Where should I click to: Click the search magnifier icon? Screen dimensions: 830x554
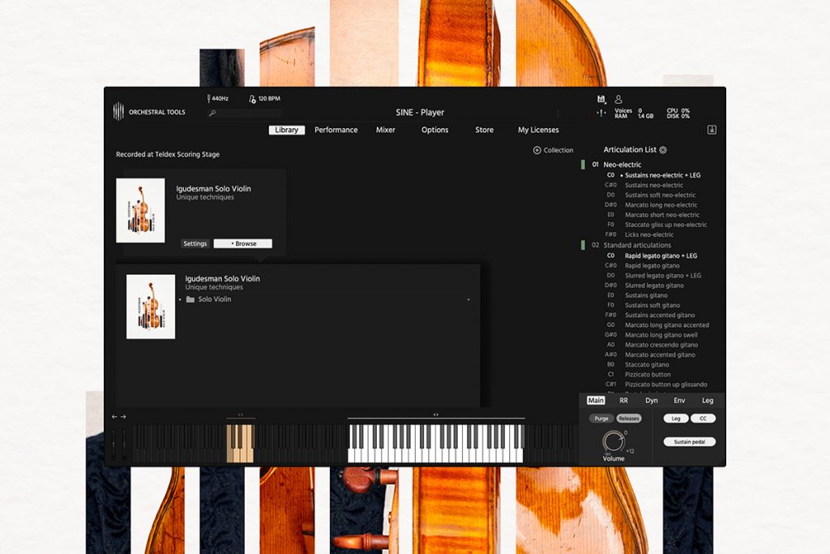click(212, 113)
